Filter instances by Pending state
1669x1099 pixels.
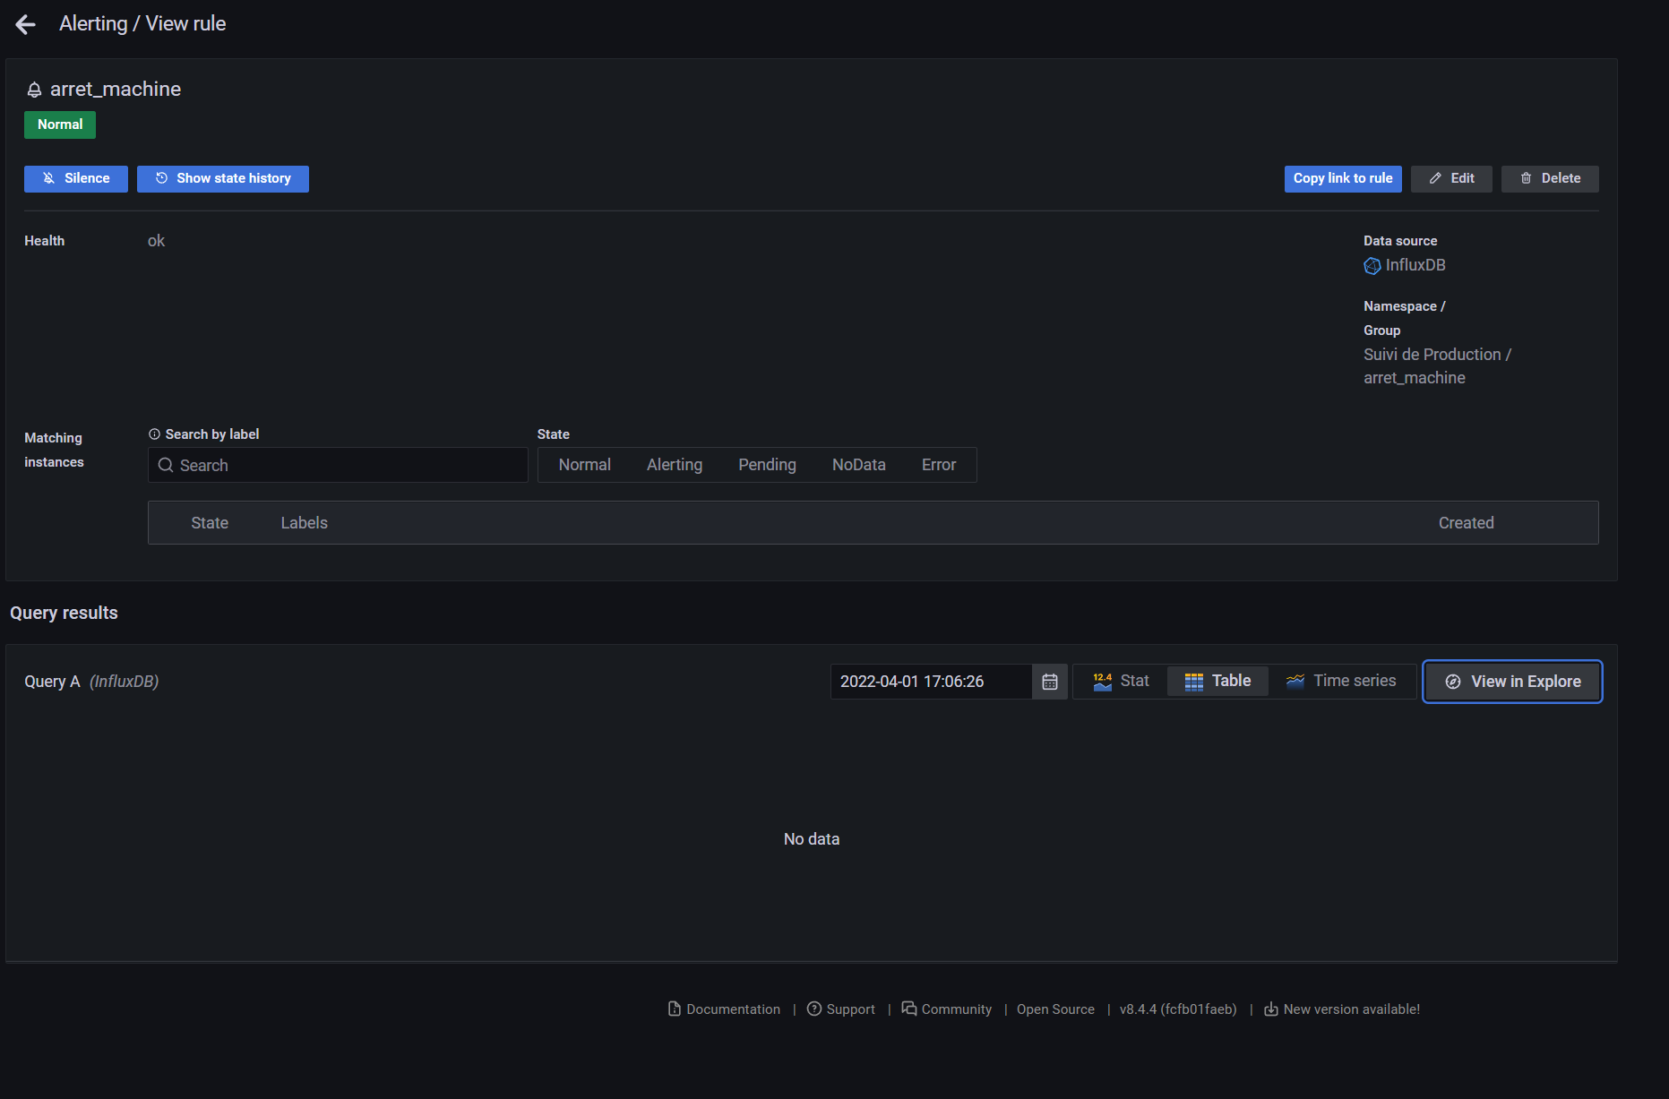[x=767, y=465]
